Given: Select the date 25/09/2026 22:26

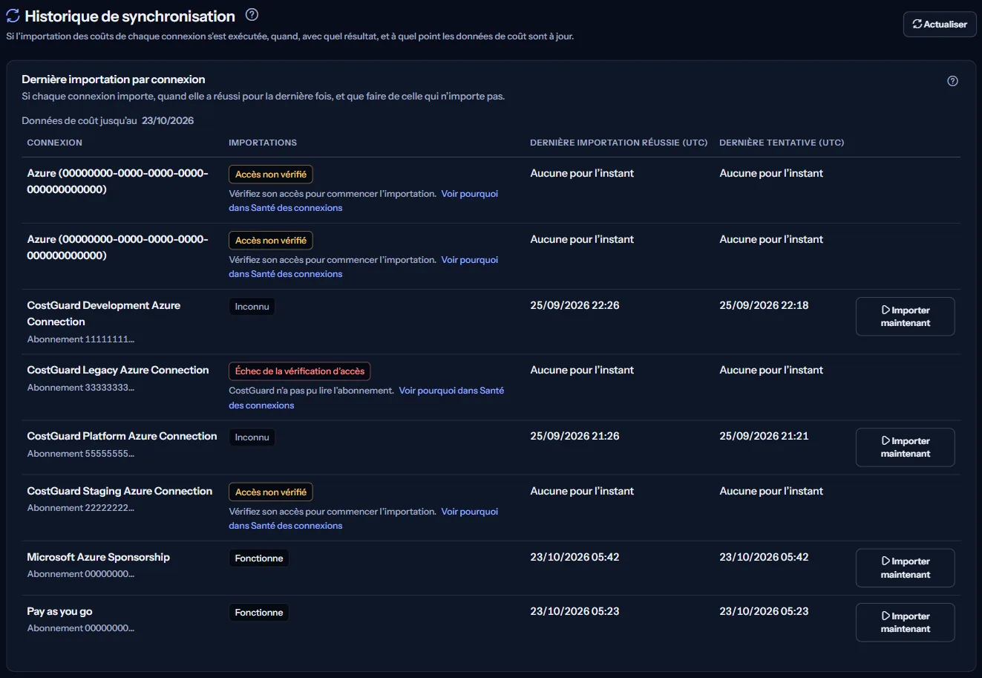Looking at the screenshot, I should pyautogui.click(x=575, y=305).
